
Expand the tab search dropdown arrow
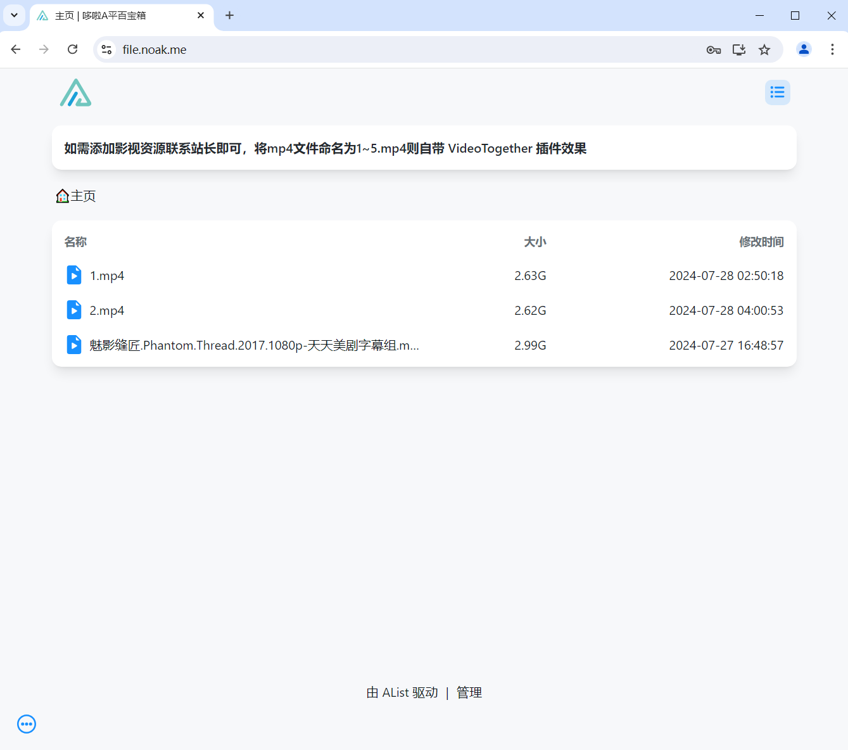point(14,15)
